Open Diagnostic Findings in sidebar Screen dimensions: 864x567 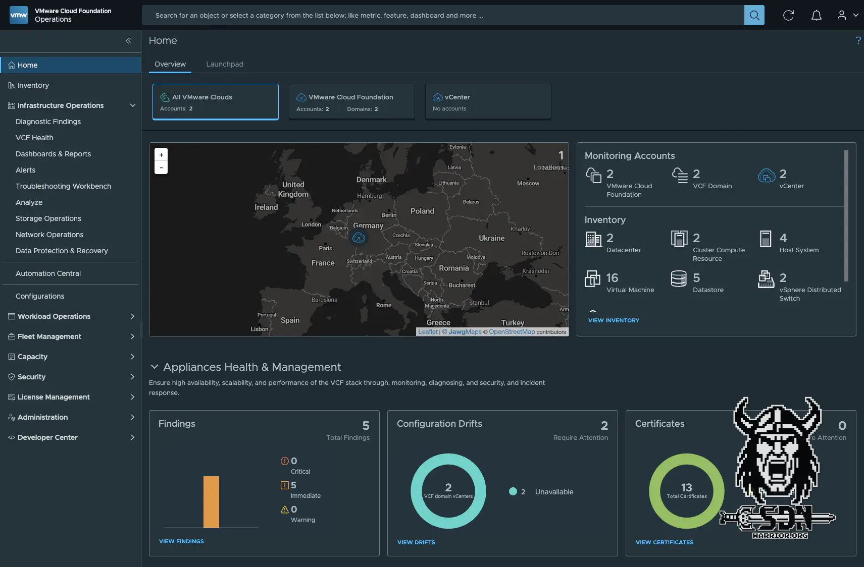click(48, 122)
